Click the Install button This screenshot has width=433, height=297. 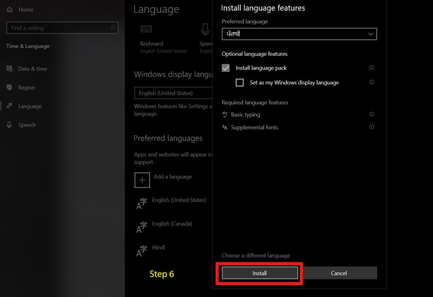tap(260, 273)
